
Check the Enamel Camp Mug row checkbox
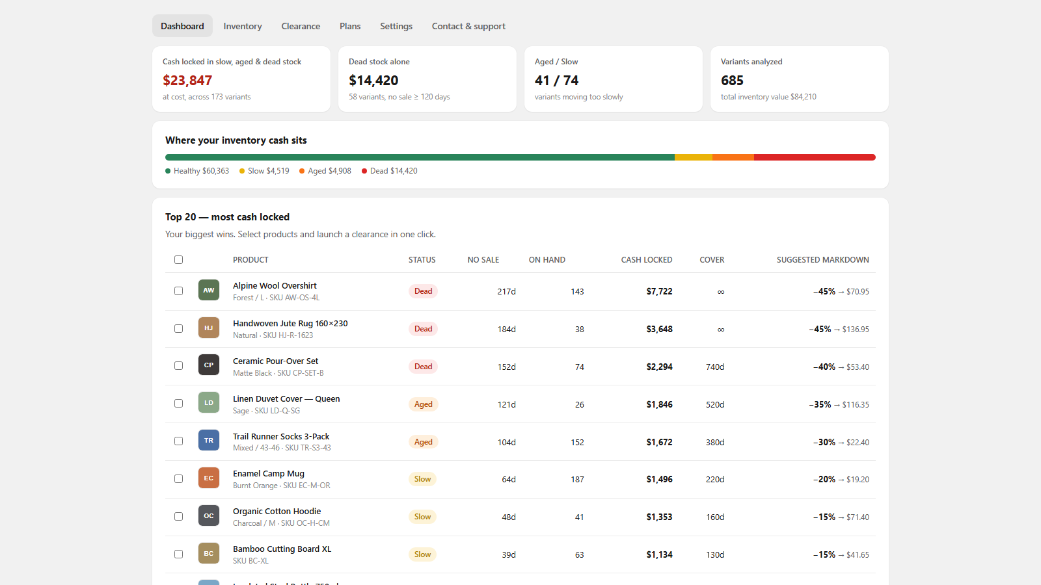pyautogui.click(x=178, y=479)
